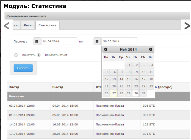Click cell '04.04.2014 18:00'
Image resolution: width=191 pixels, height=140 pixels.
coord(72,106)
